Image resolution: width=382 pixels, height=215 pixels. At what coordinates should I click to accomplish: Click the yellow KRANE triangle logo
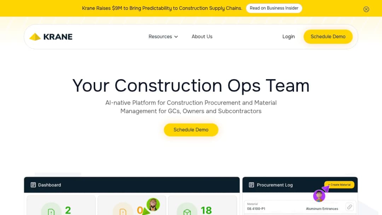click(35, 37)
